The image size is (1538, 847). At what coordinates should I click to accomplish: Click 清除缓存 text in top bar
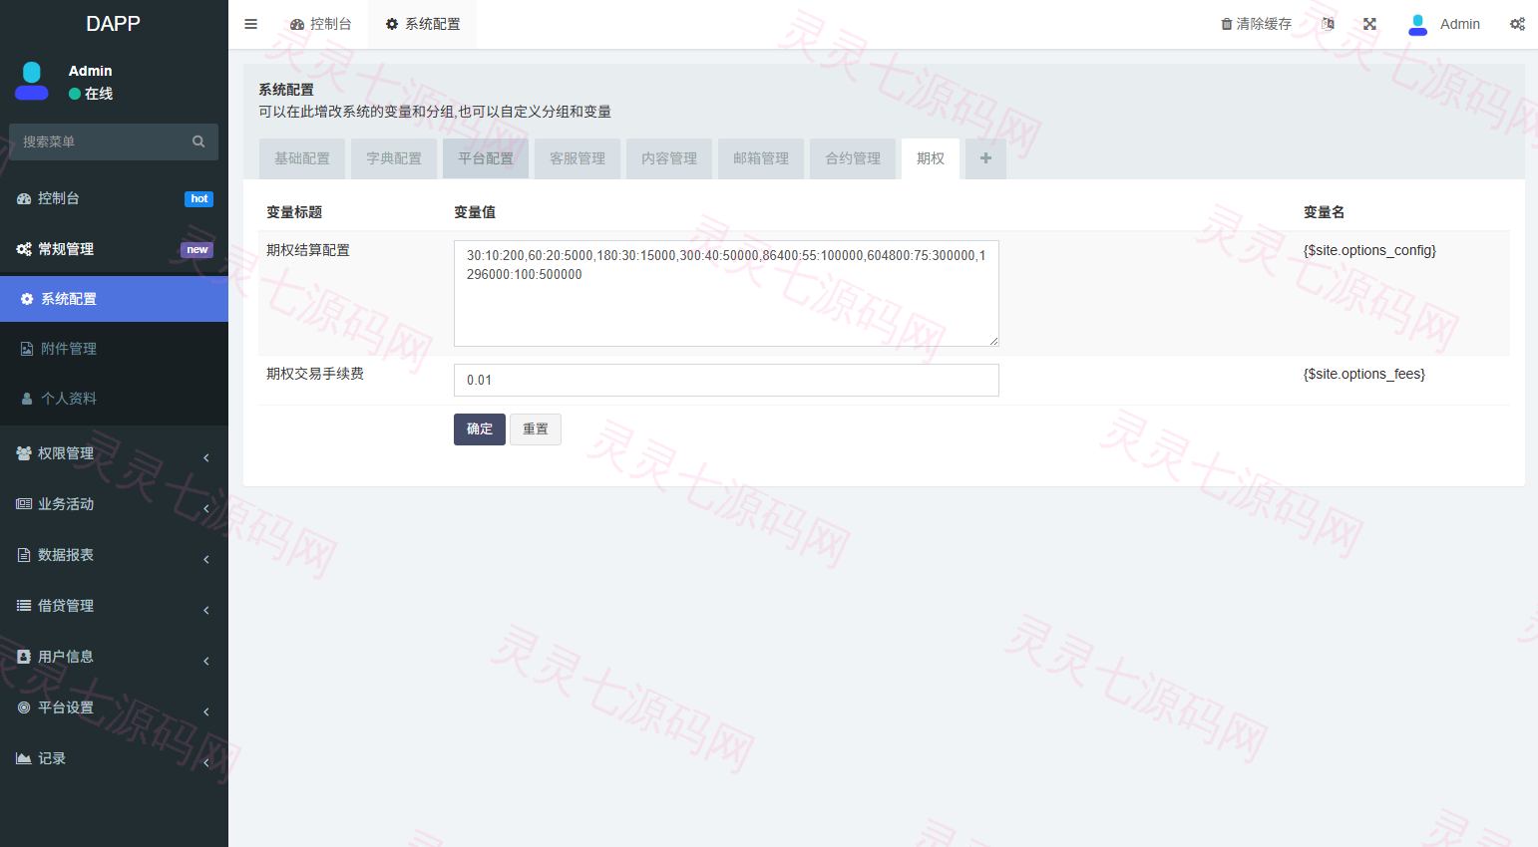pyautogui.click(x=1264, y=24)
